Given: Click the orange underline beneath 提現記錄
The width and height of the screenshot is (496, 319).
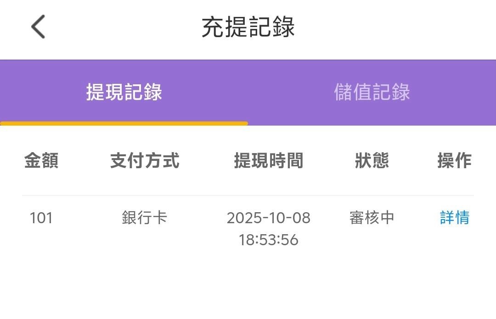Looking at the screenshot, I should pos(124,123).
